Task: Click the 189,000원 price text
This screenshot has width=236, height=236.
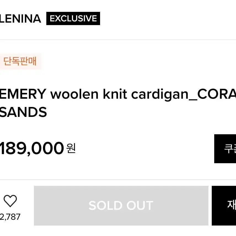Action: click(x=37, y=148)
